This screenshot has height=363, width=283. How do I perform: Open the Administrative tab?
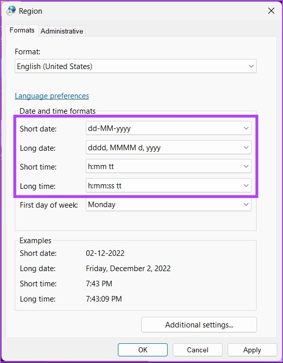(x=62, y=31)
